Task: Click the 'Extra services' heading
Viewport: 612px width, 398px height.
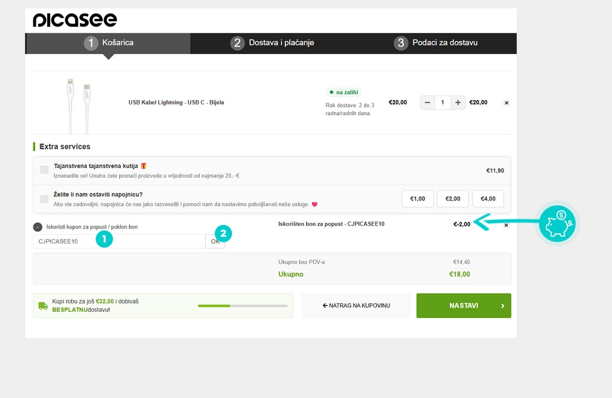Action: pos(65,147)
